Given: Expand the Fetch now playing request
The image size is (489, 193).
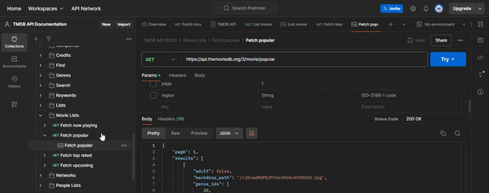Looking at the screenshot, I should pos(45,125).
